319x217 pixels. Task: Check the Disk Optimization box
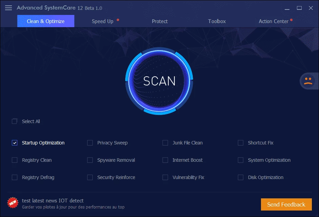[241, 177]
